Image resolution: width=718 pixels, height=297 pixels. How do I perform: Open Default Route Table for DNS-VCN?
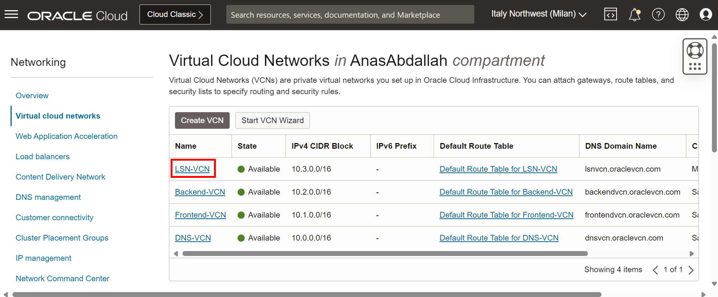click(x=499, y=238)
